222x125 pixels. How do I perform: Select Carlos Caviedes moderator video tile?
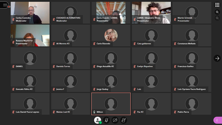pos(30,13)
